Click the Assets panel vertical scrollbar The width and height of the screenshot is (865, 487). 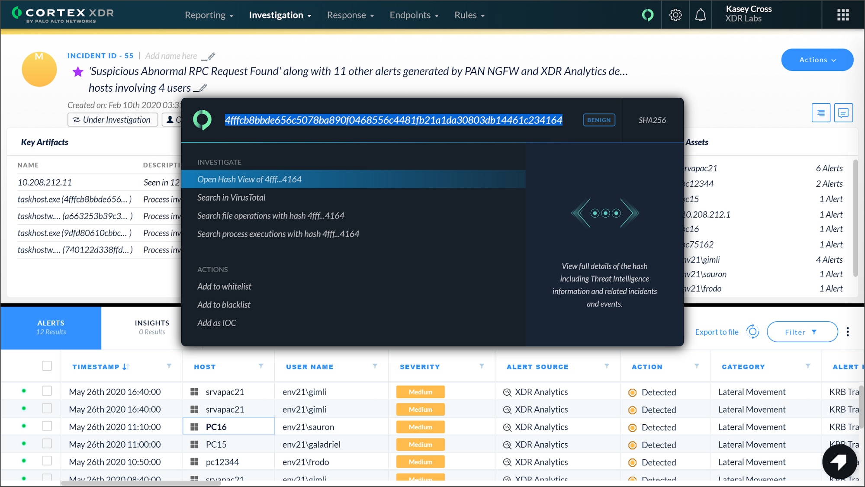[855, 218]
